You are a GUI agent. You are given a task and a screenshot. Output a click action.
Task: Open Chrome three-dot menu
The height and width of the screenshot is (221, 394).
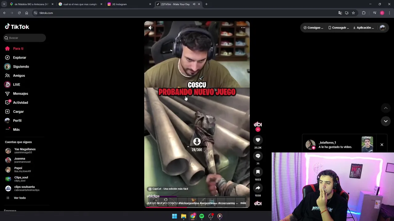pyautogui.click(x=390, y=13)
